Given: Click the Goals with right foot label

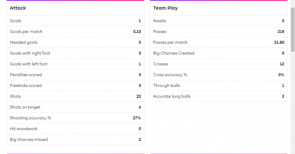Looking at the screenshot, I should tap(30, 53).
